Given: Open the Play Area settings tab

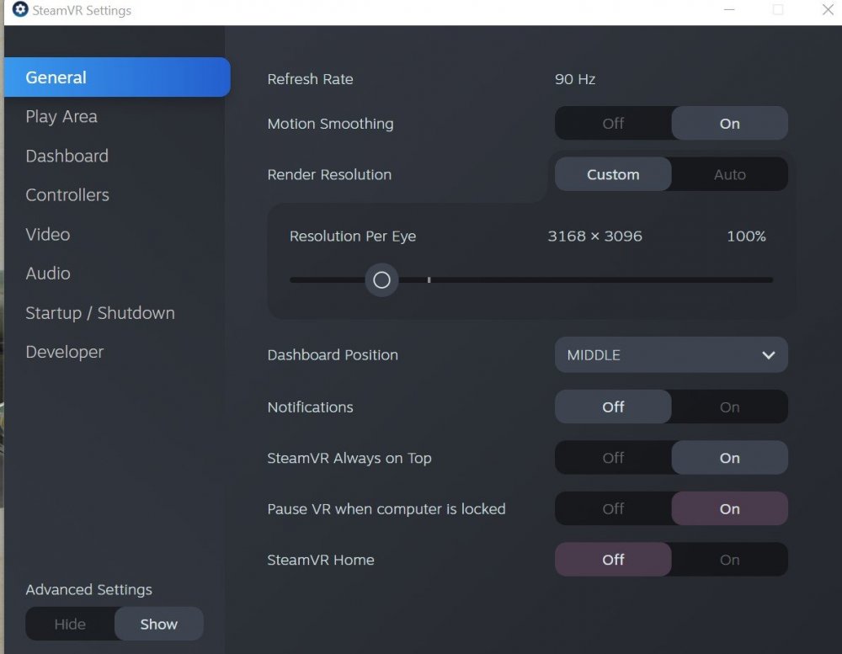Looking at the screenshot, I should [61, 117].
